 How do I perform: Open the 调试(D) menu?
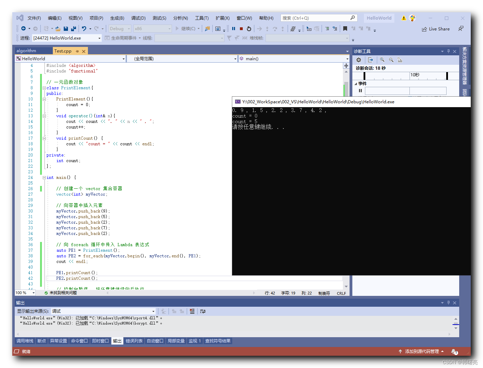pyautogui.click(x=138, y=18)
